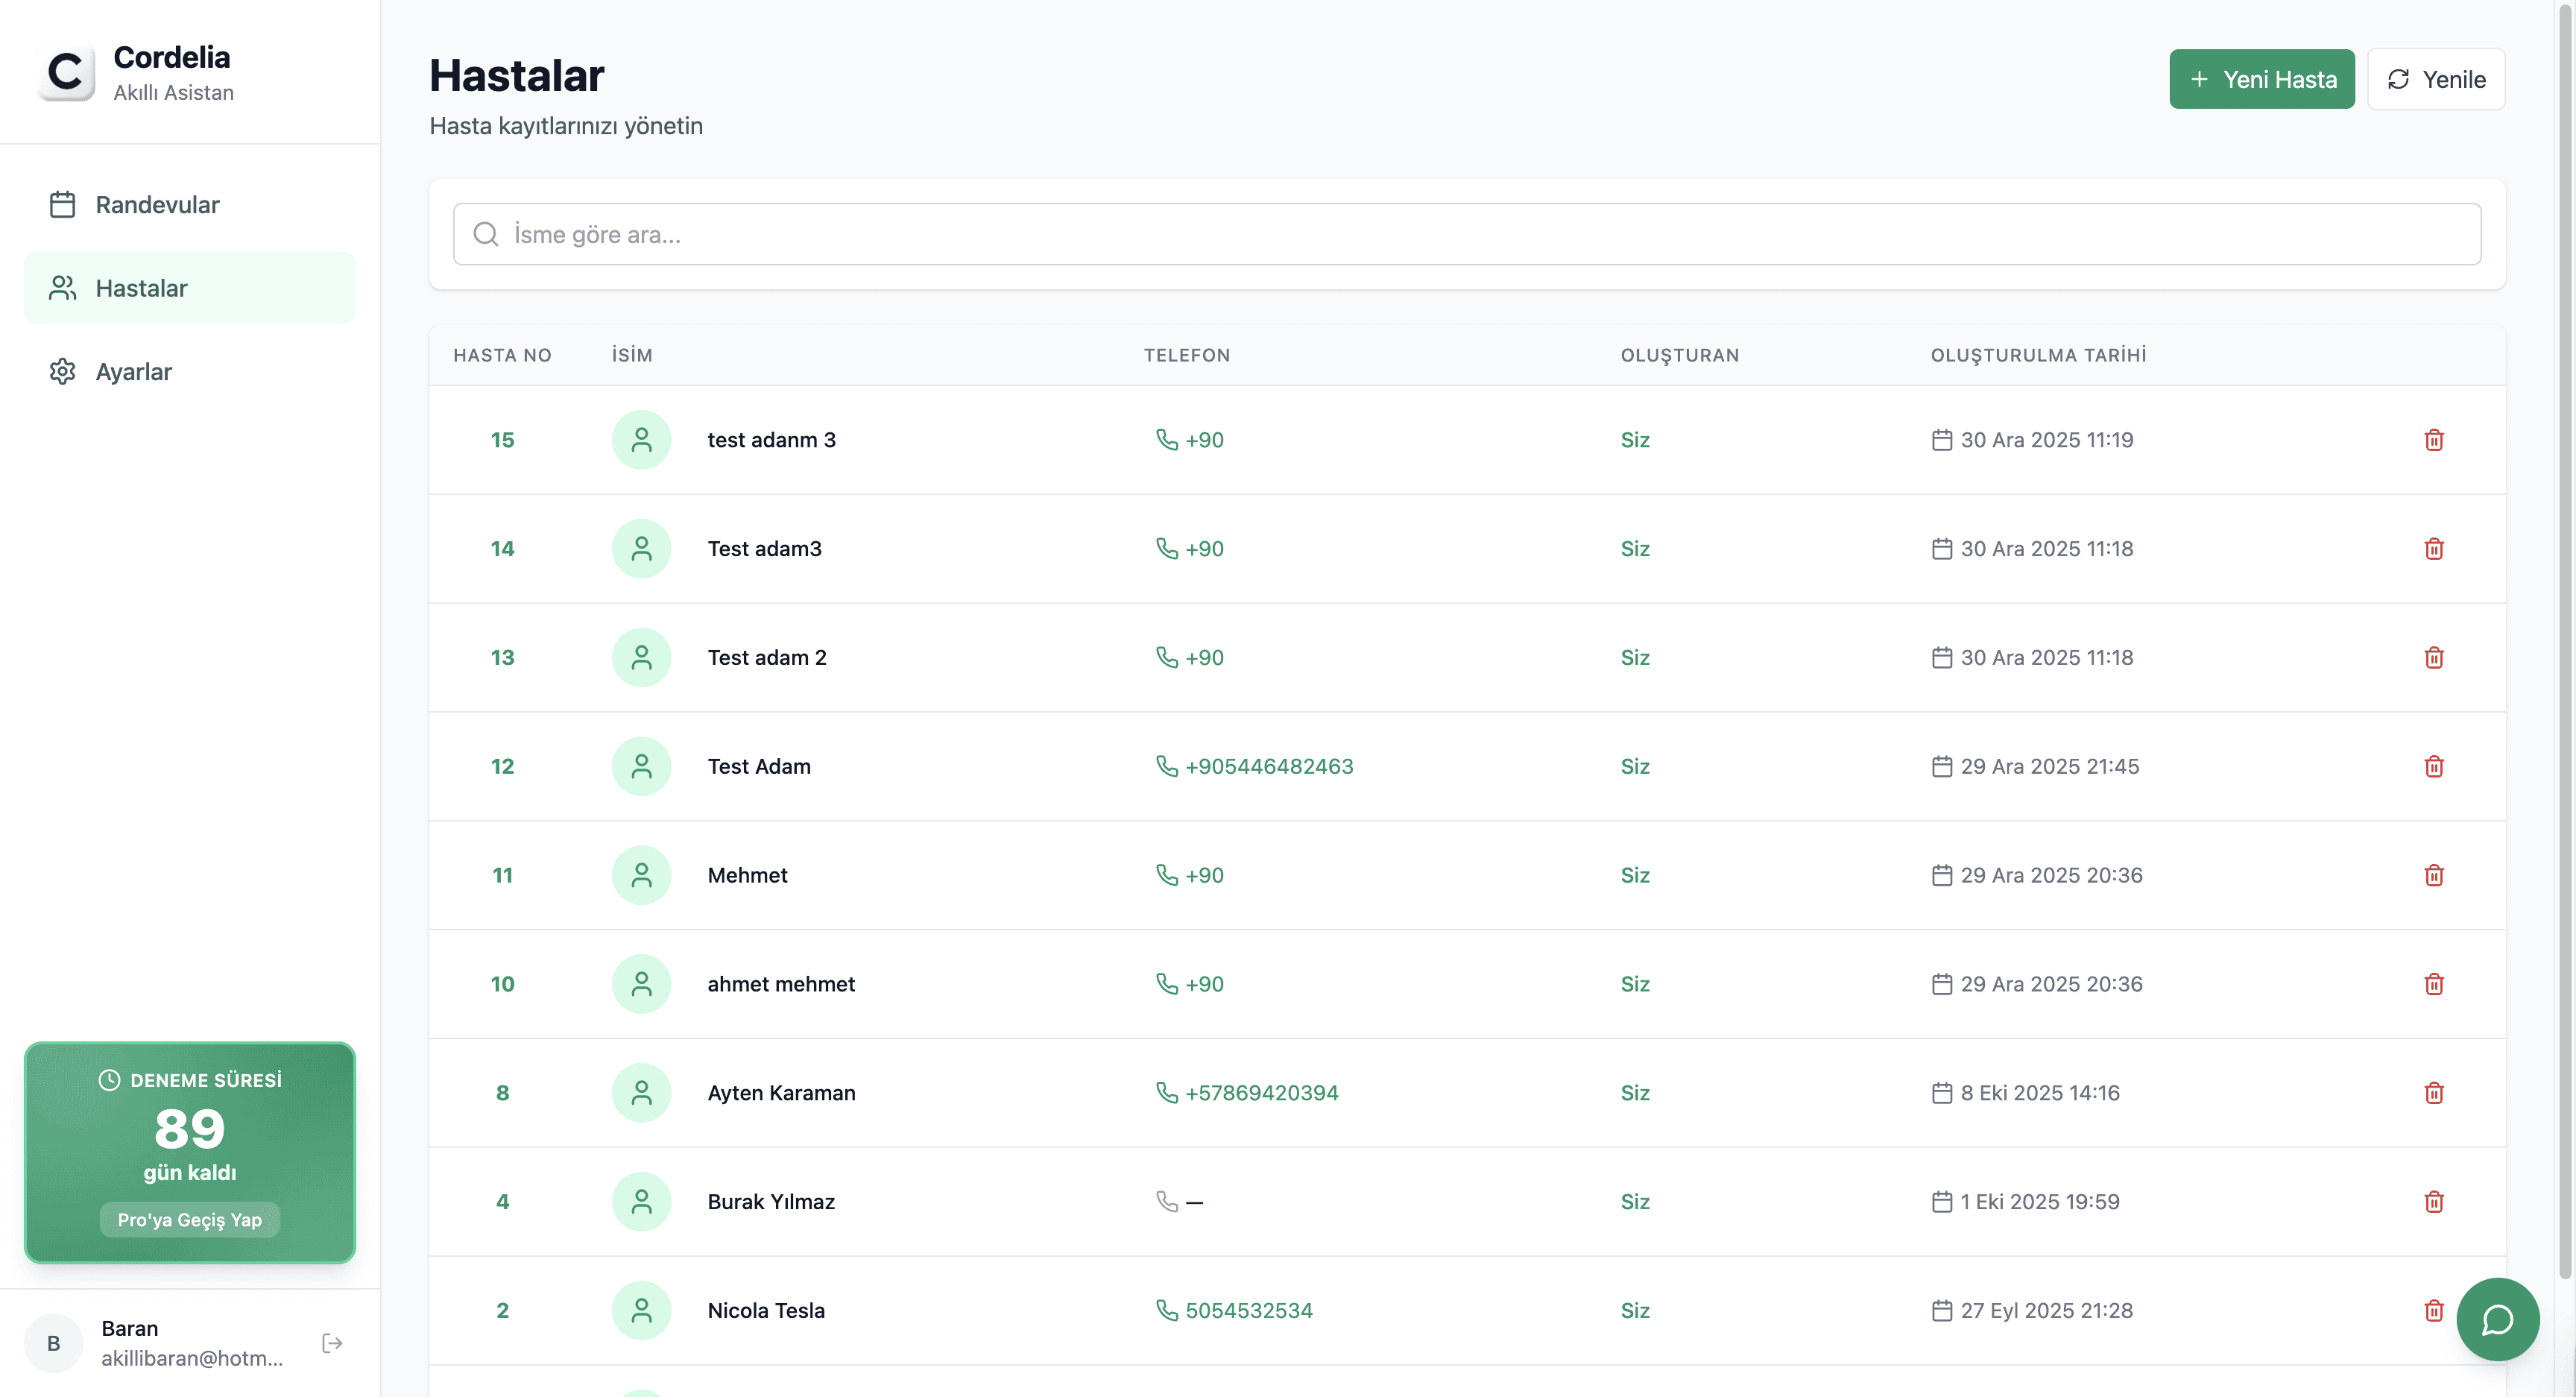2576x1397 pixels.
Task: Open phone number +905446482463 link
Action: [1268, 766]
